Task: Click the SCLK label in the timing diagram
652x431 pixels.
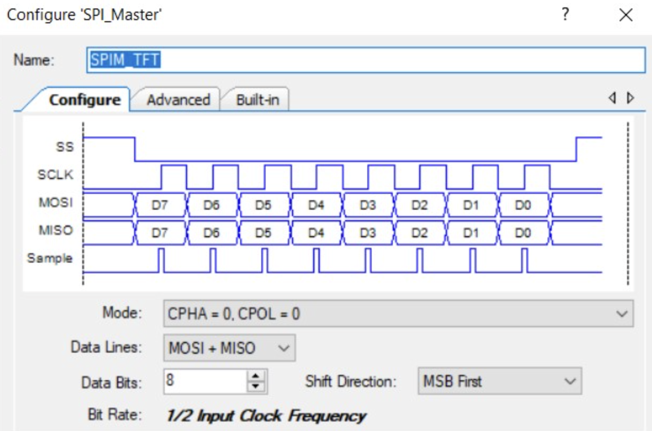Action: 55,175
